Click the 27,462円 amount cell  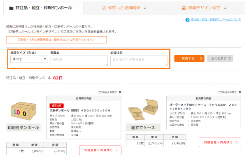175,143
